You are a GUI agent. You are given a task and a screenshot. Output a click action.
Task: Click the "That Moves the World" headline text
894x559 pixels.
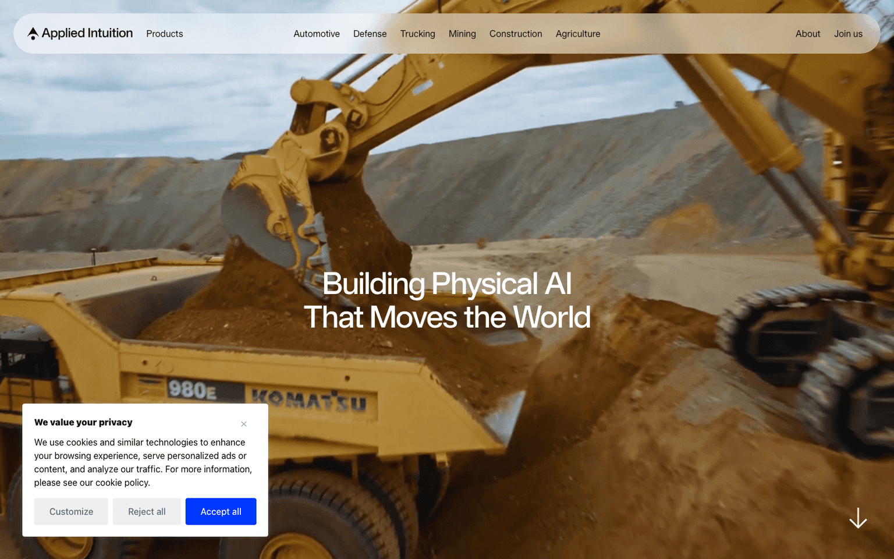click(x=447, y=317)
